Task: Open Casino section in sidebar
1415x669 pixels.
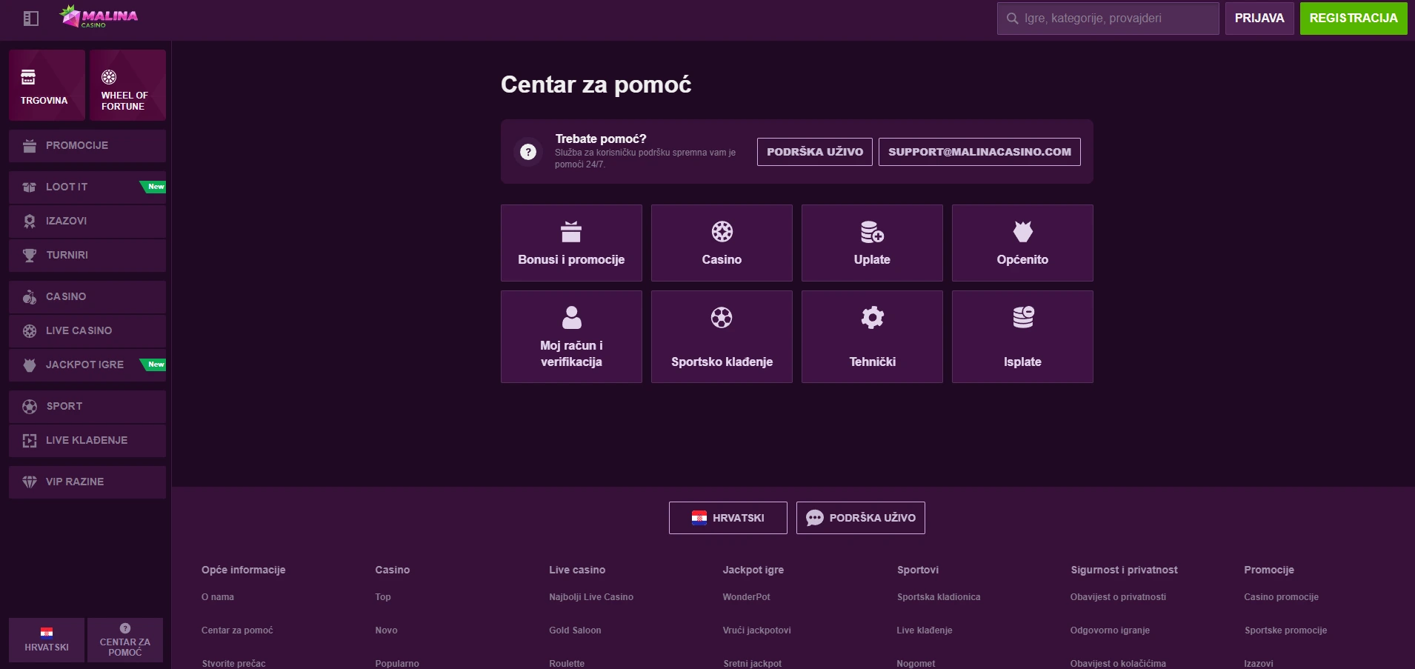Action: (x=87, y=297)
